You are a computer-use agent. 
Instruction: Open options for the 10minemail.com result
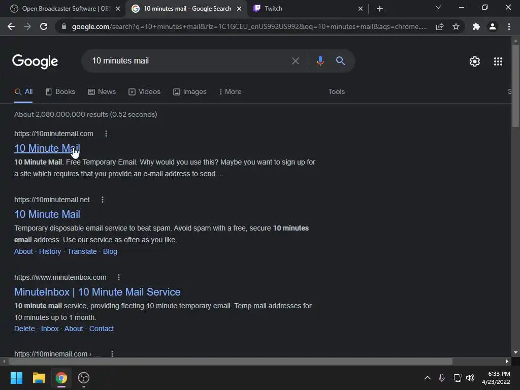tap(112, 354)
